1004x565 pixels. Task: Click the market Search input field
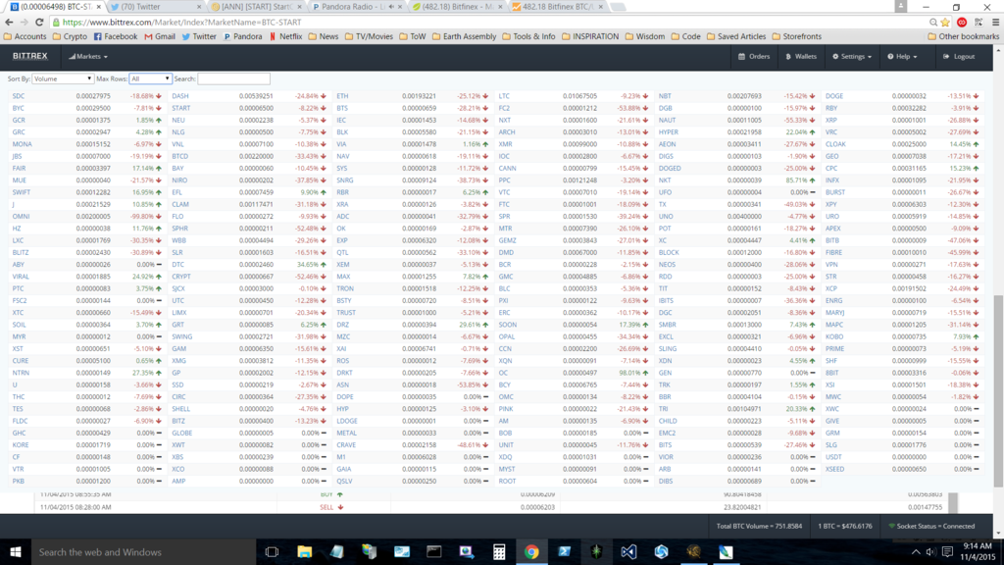tap(233, 78)
